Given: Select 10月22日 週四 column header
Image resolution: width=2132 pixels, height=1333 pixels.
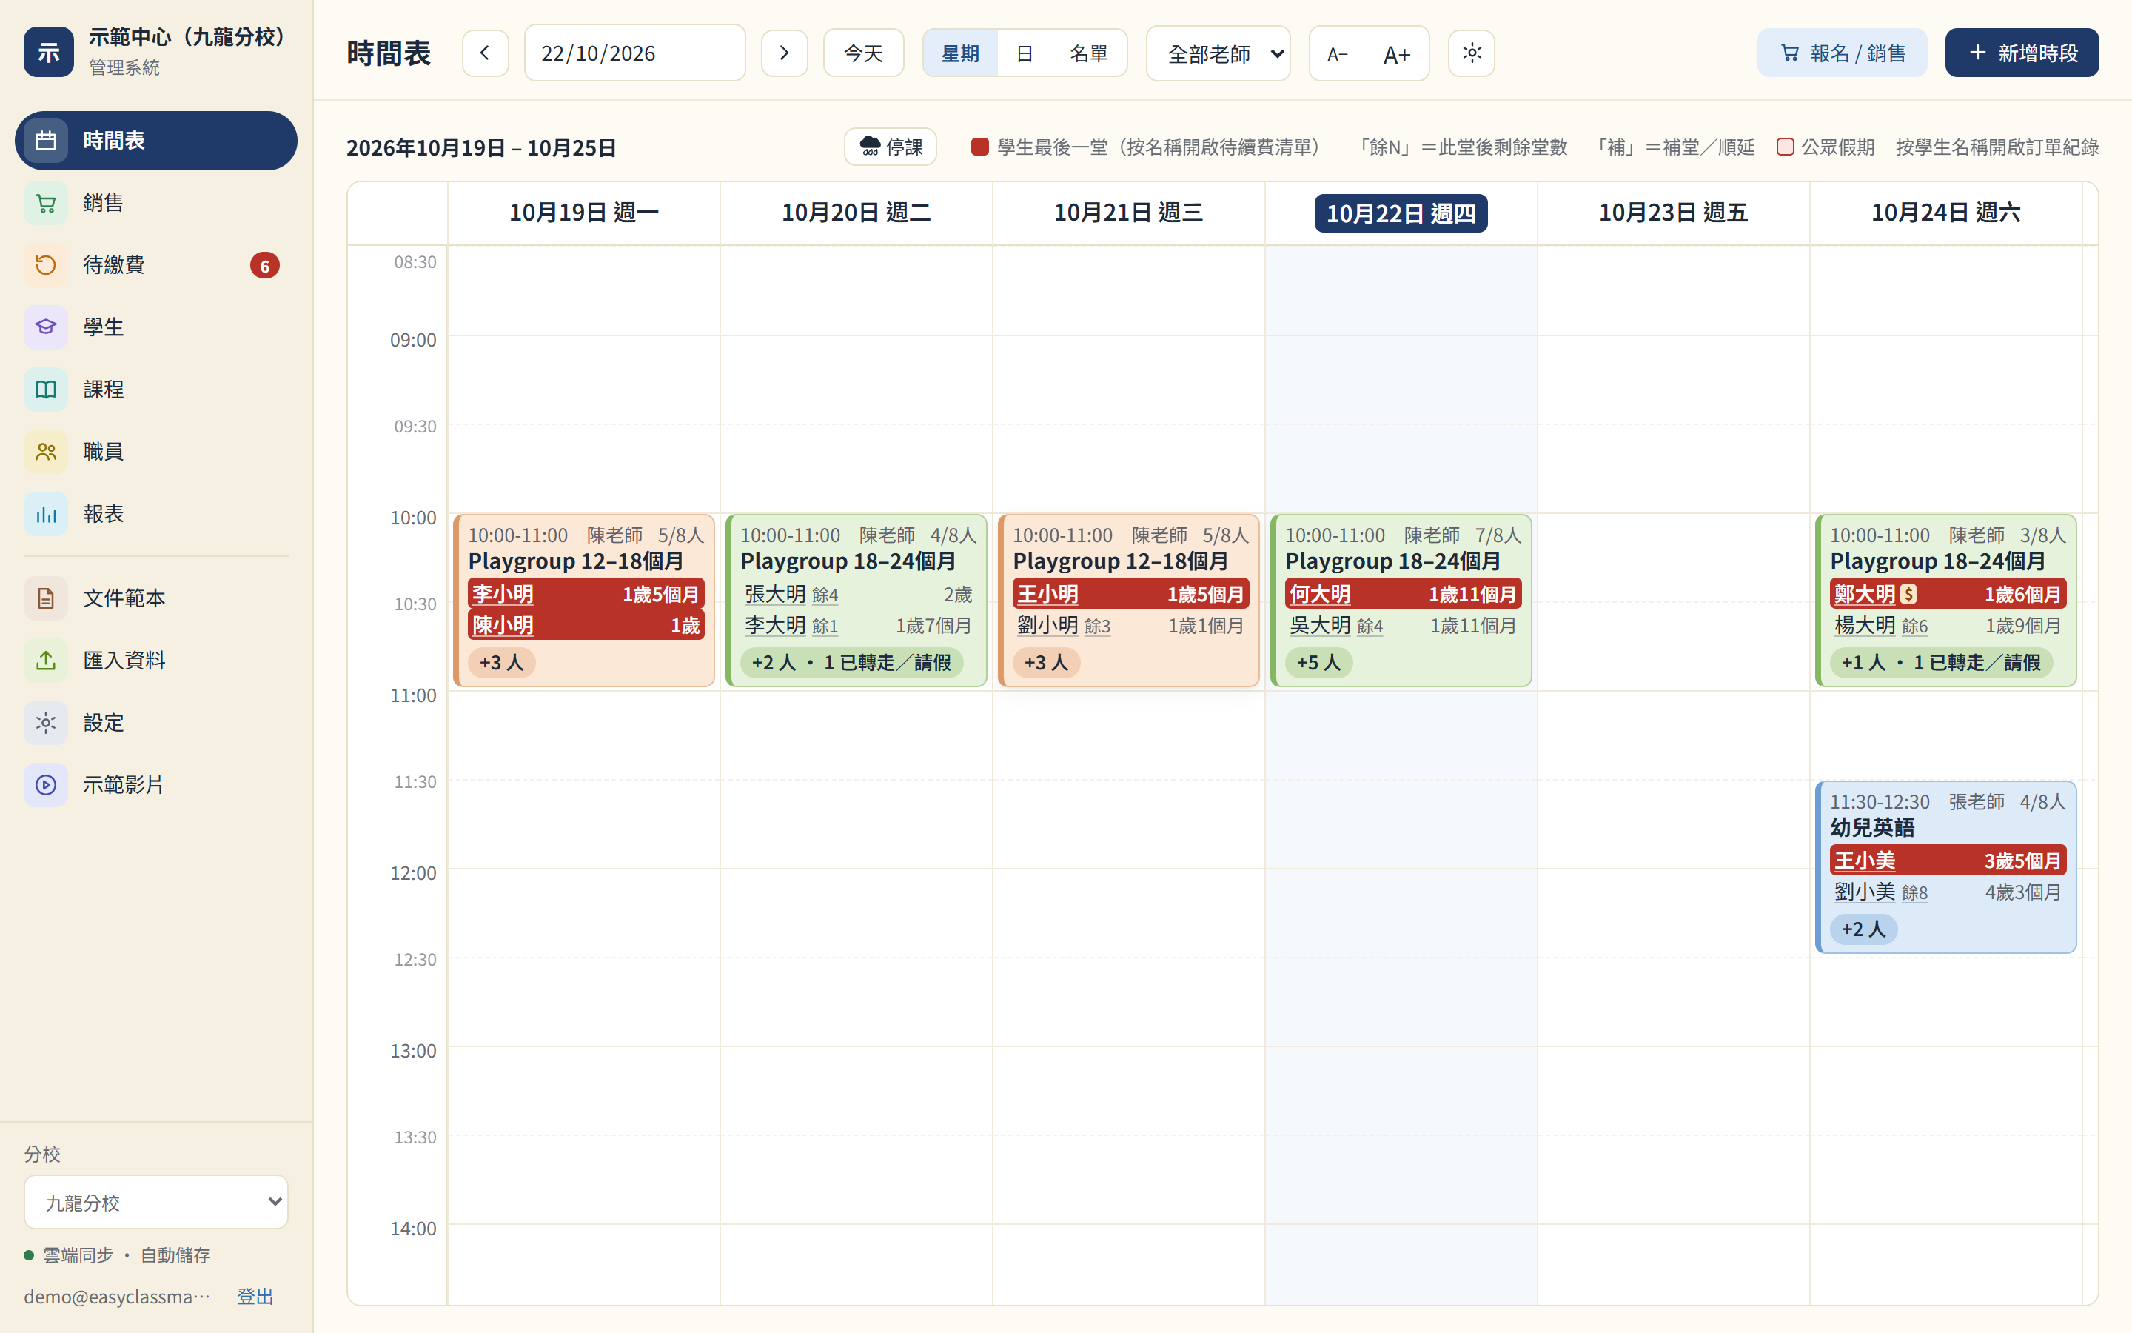Looking at the screenshot, I should (x=1401, y=213).
